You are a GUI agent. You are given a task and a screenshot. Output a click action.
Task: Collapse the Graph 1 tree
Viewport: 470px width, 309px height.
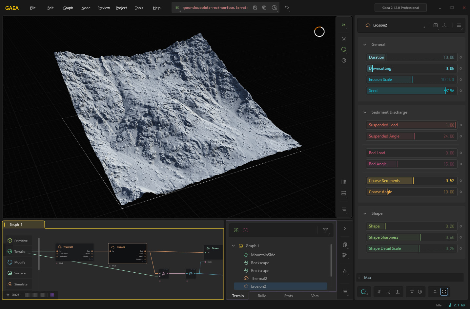coord(234,246)
